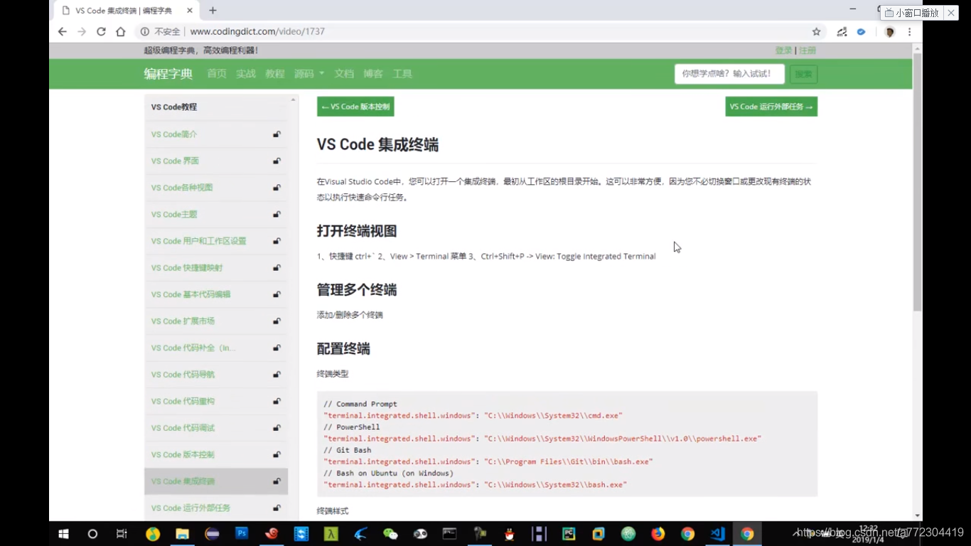Open Firefox from the taskbar
This screenshot has height=546, width=971.
(658, 534)
